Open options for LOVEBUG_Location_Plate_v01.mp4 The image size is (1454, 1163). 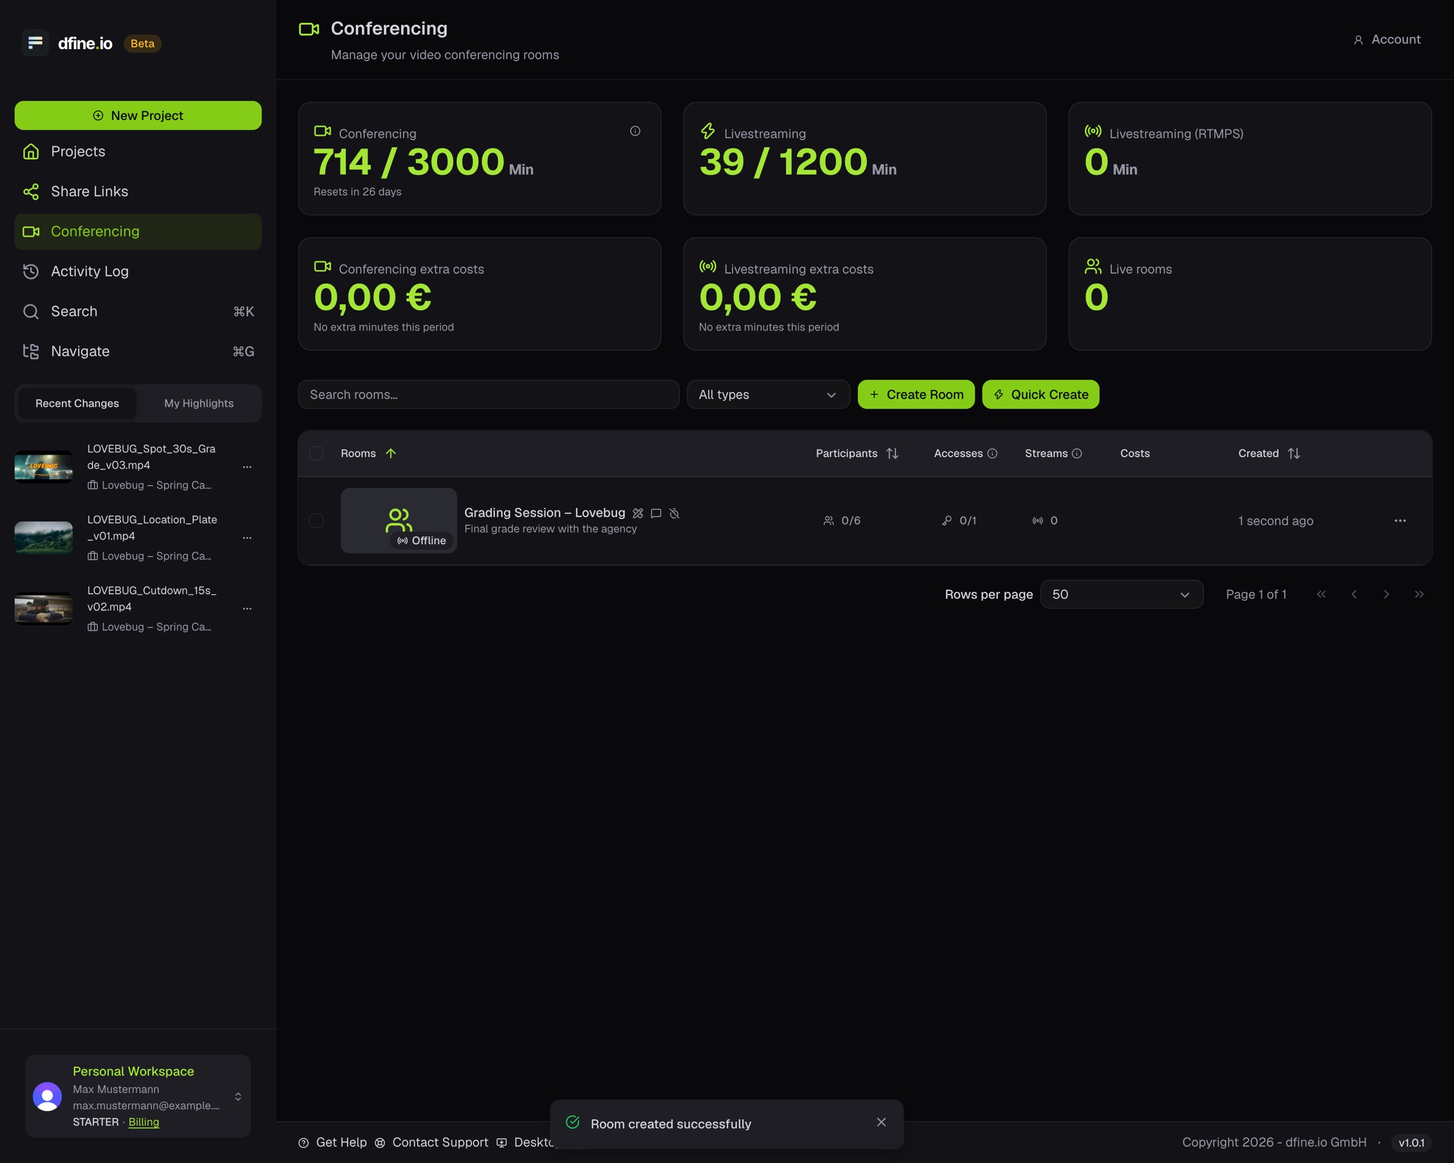point(247,537)
